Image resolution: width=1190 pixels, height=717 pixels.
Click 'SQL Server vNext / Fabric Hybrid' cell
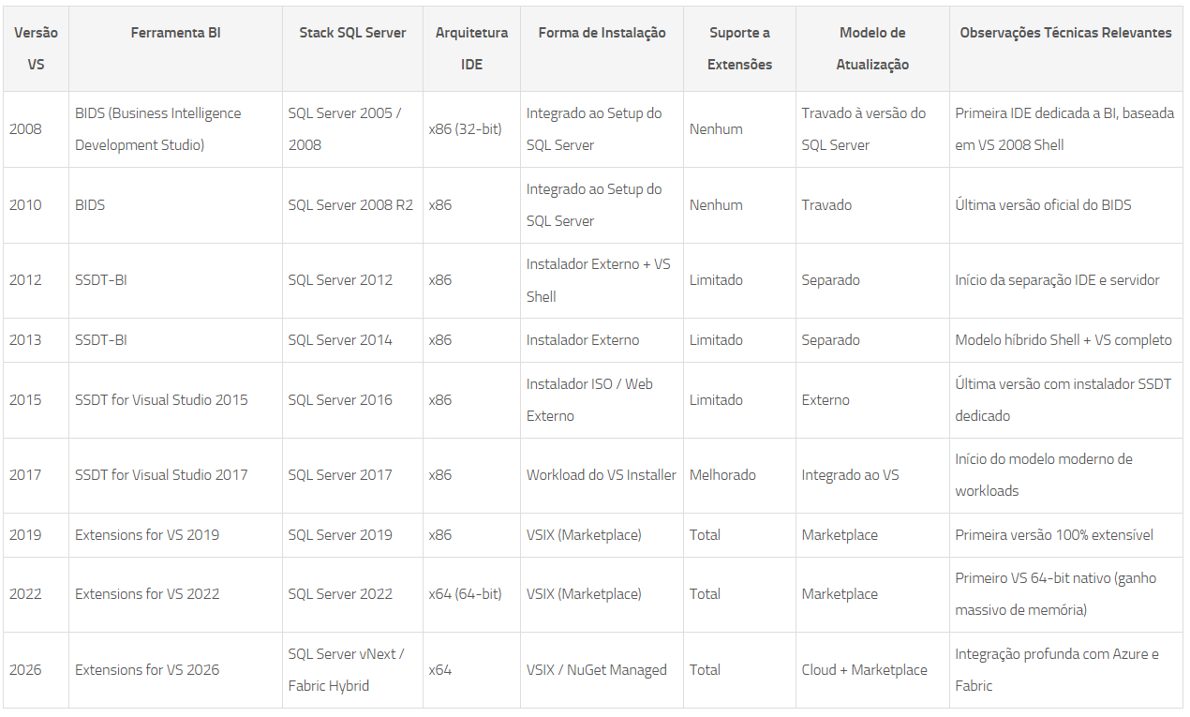coord(346,670)
